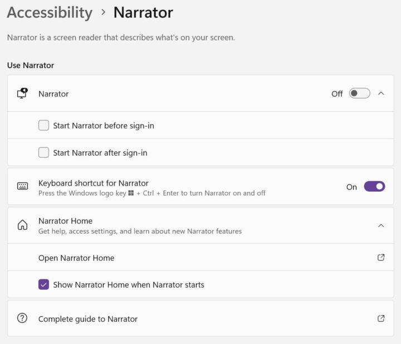Click the Narrator Home row title

(x=66, y=221)
